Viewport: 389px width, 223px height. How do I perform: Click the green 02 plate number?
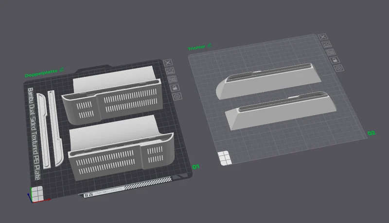[371, 133]
